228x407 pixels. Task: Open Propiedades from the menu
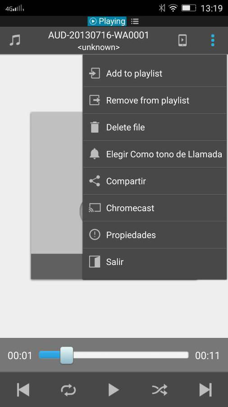tap(155, 235)
